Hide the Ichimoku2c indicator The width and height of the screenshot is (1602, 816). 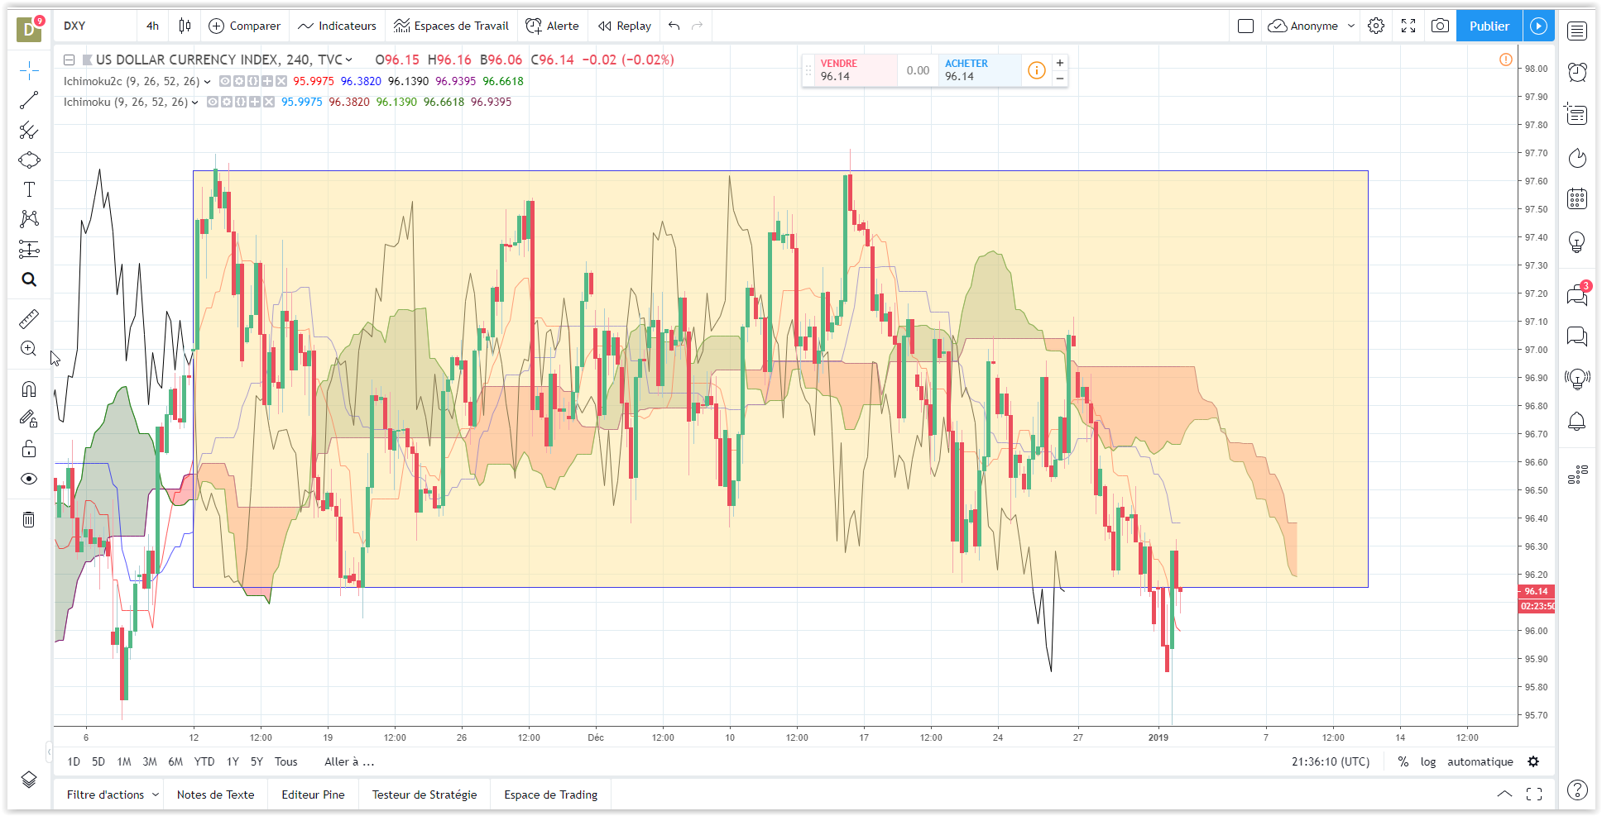tap(226, 81)
